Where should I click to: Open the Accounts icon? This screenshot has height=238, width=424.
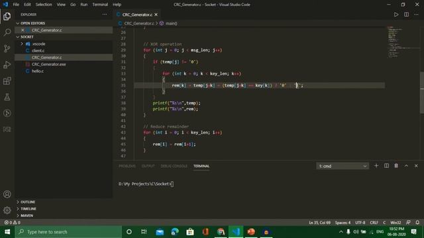tap(7, 194)
